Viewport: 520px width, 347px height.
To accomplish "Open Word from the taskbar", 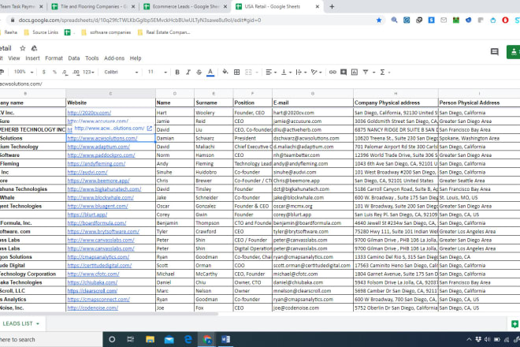I will [x=226, y=339].
